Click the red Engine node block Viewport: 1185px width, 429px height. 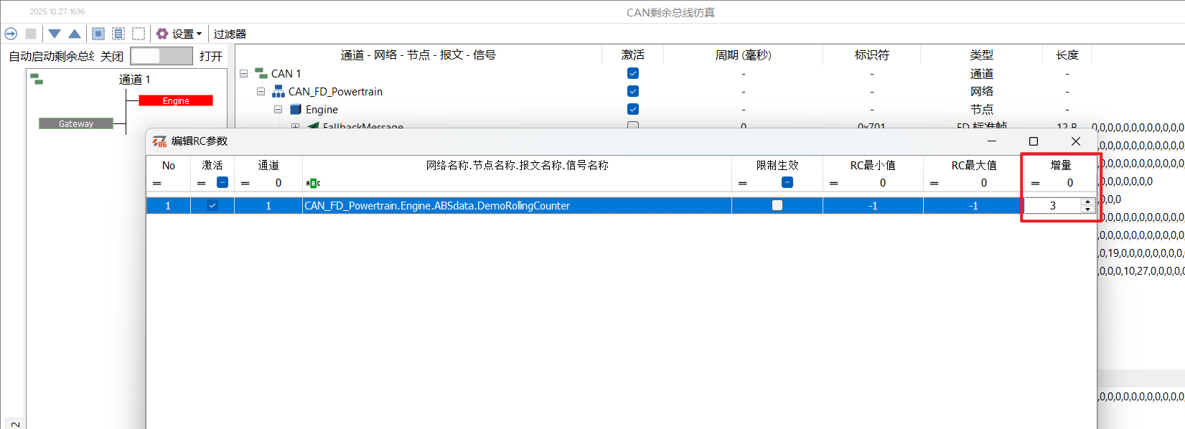coord(176,101)
